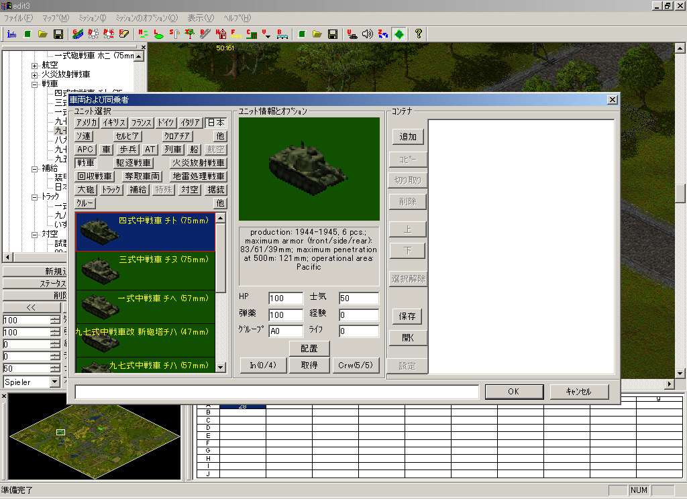
Task: Click the unit list scrollbar down arrow
Action: 221,368
